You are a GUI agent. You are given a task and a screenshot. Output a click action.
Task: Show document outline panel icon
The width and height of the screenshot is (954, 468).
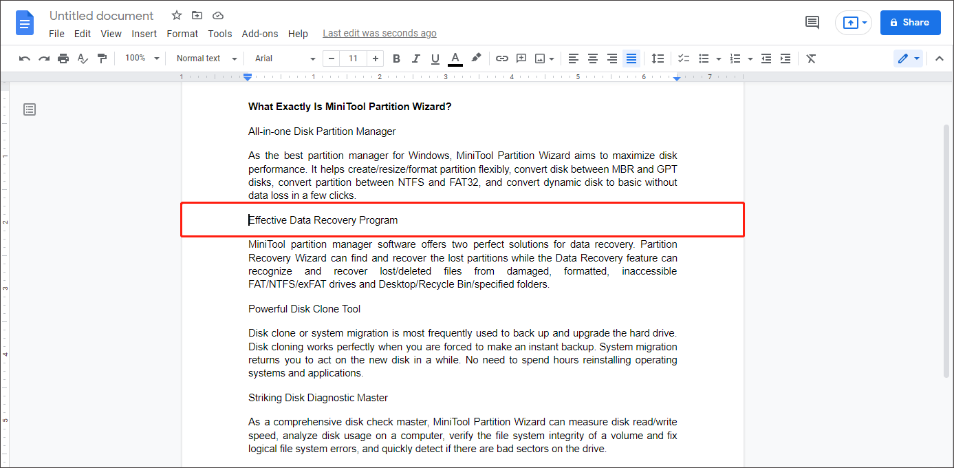(x=30, y=109)
